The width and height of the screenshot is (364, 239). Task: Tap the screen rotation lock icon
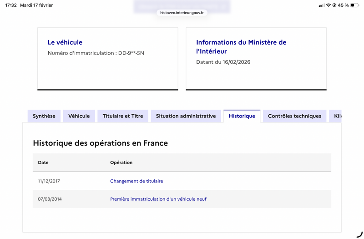tap(334, 5)
